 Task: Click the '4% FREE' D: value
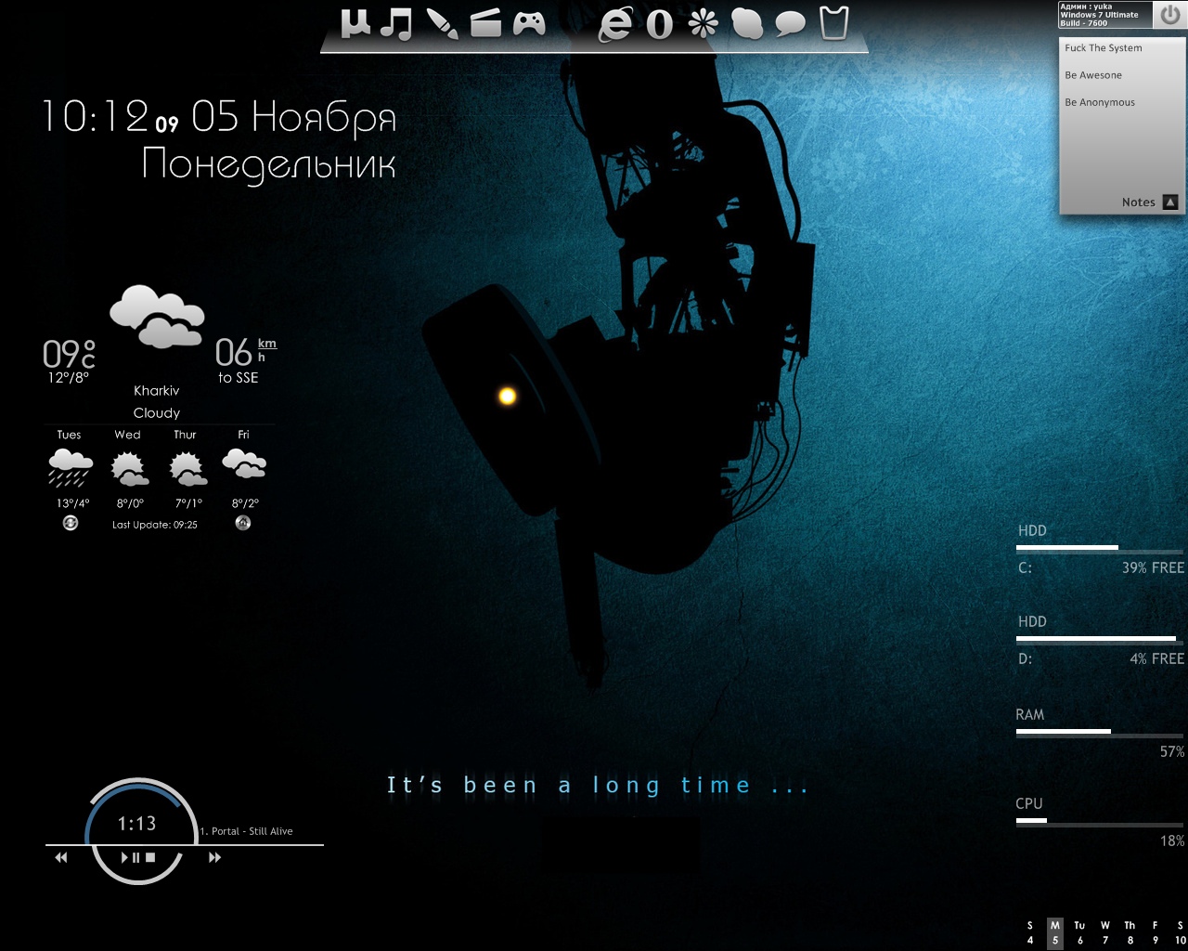coord(1156,658)
